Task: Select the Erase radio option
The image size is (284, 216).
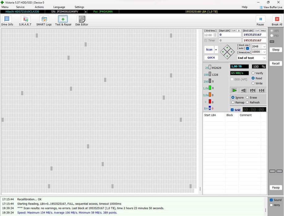Action: [x=247, y=97]
